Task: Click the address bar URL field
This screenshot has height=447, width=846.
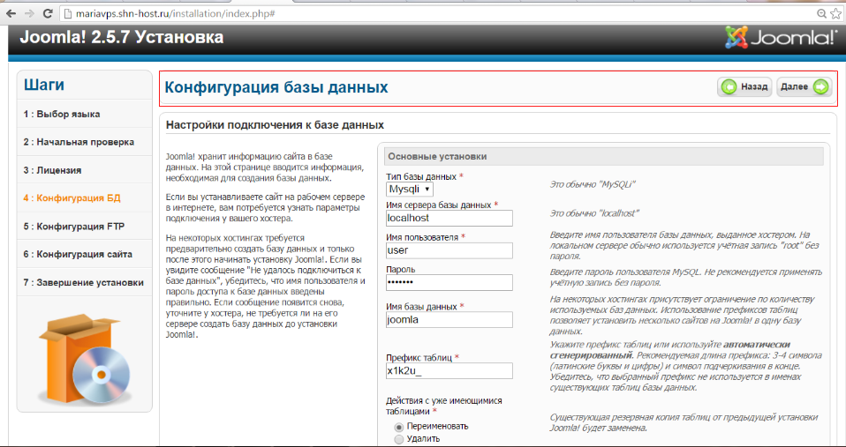Action: coord(437,13)
